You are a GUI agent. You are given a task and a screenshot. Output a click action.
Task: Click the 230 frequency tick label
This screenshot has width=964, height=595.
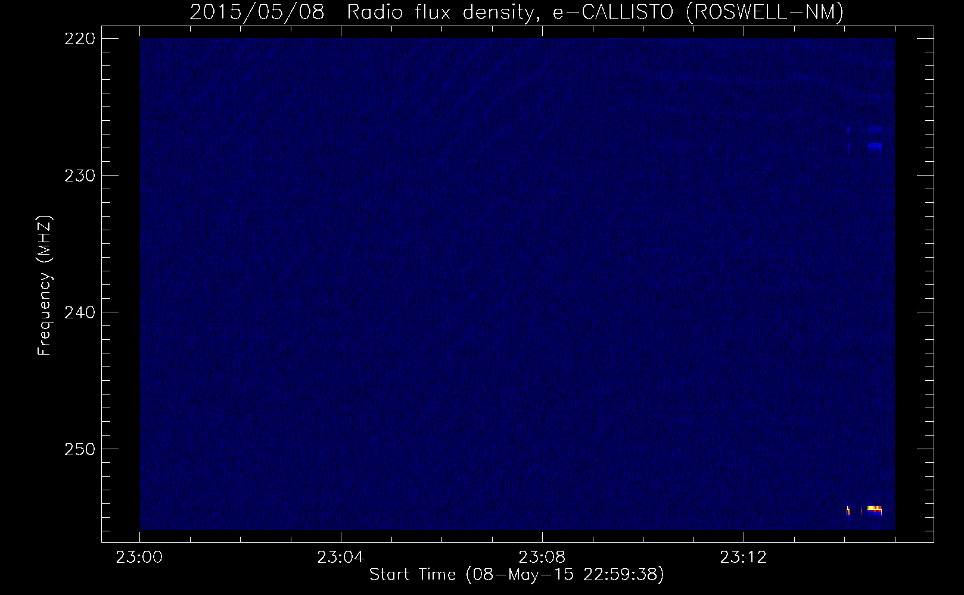point(79,176)
